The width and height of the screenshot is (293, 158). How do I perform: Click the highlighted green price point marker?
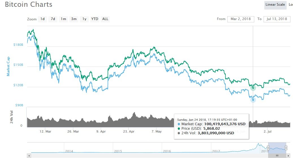pos(253,88)
